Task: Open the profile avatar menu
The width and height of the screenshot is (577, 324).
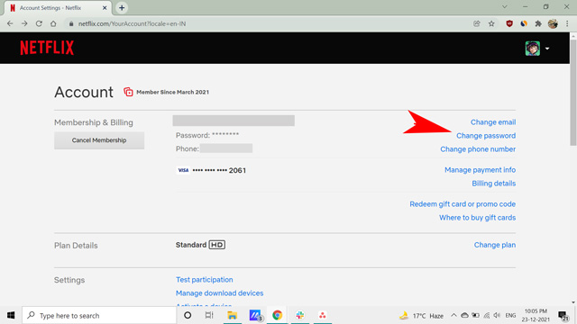Action: (x=532, y=49)
